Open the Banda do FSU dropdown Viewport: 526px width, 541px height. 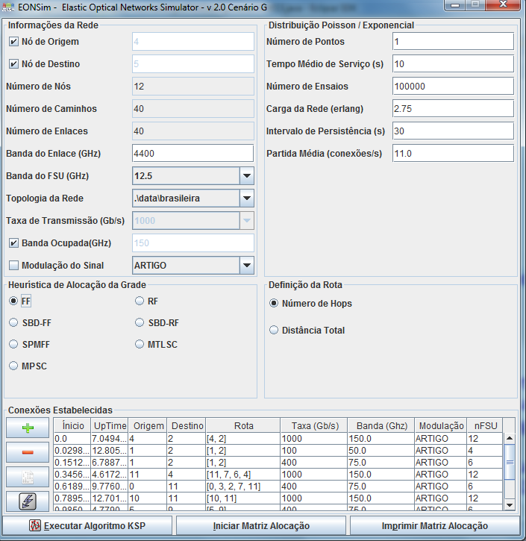[x=247, y=176]
